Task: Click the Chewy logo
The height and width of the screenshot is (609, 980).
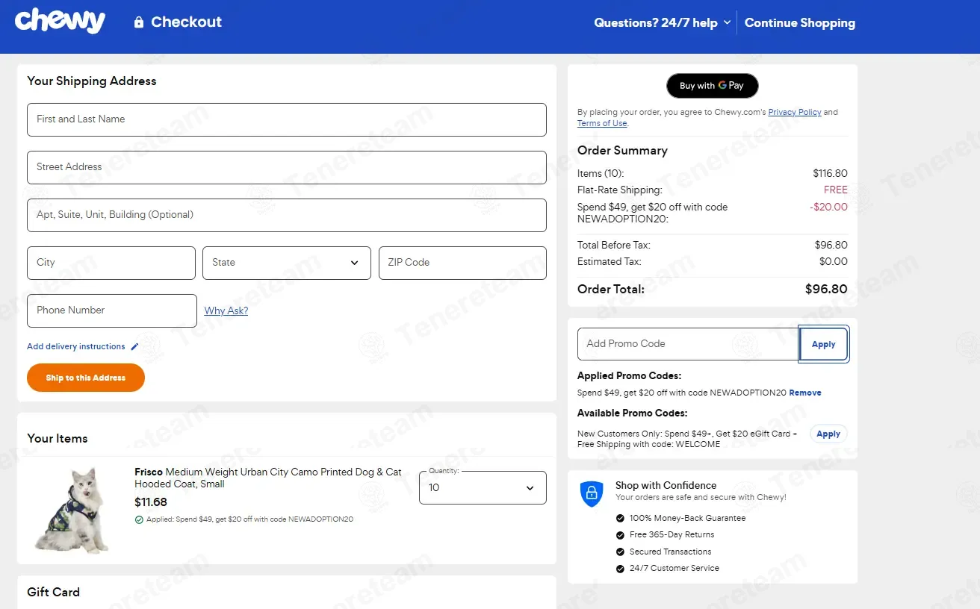Action: click(60, 21)
